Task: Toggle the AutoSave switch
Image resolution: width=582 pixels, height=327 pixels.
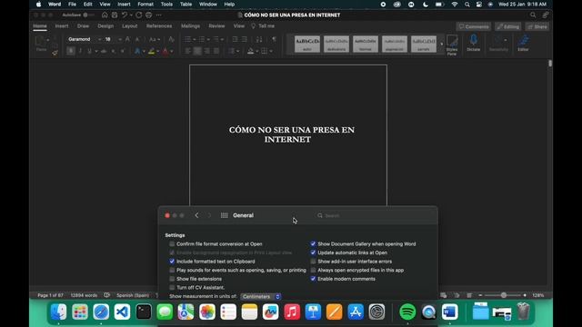Action: pyautogui.click(x=88, y=15)
